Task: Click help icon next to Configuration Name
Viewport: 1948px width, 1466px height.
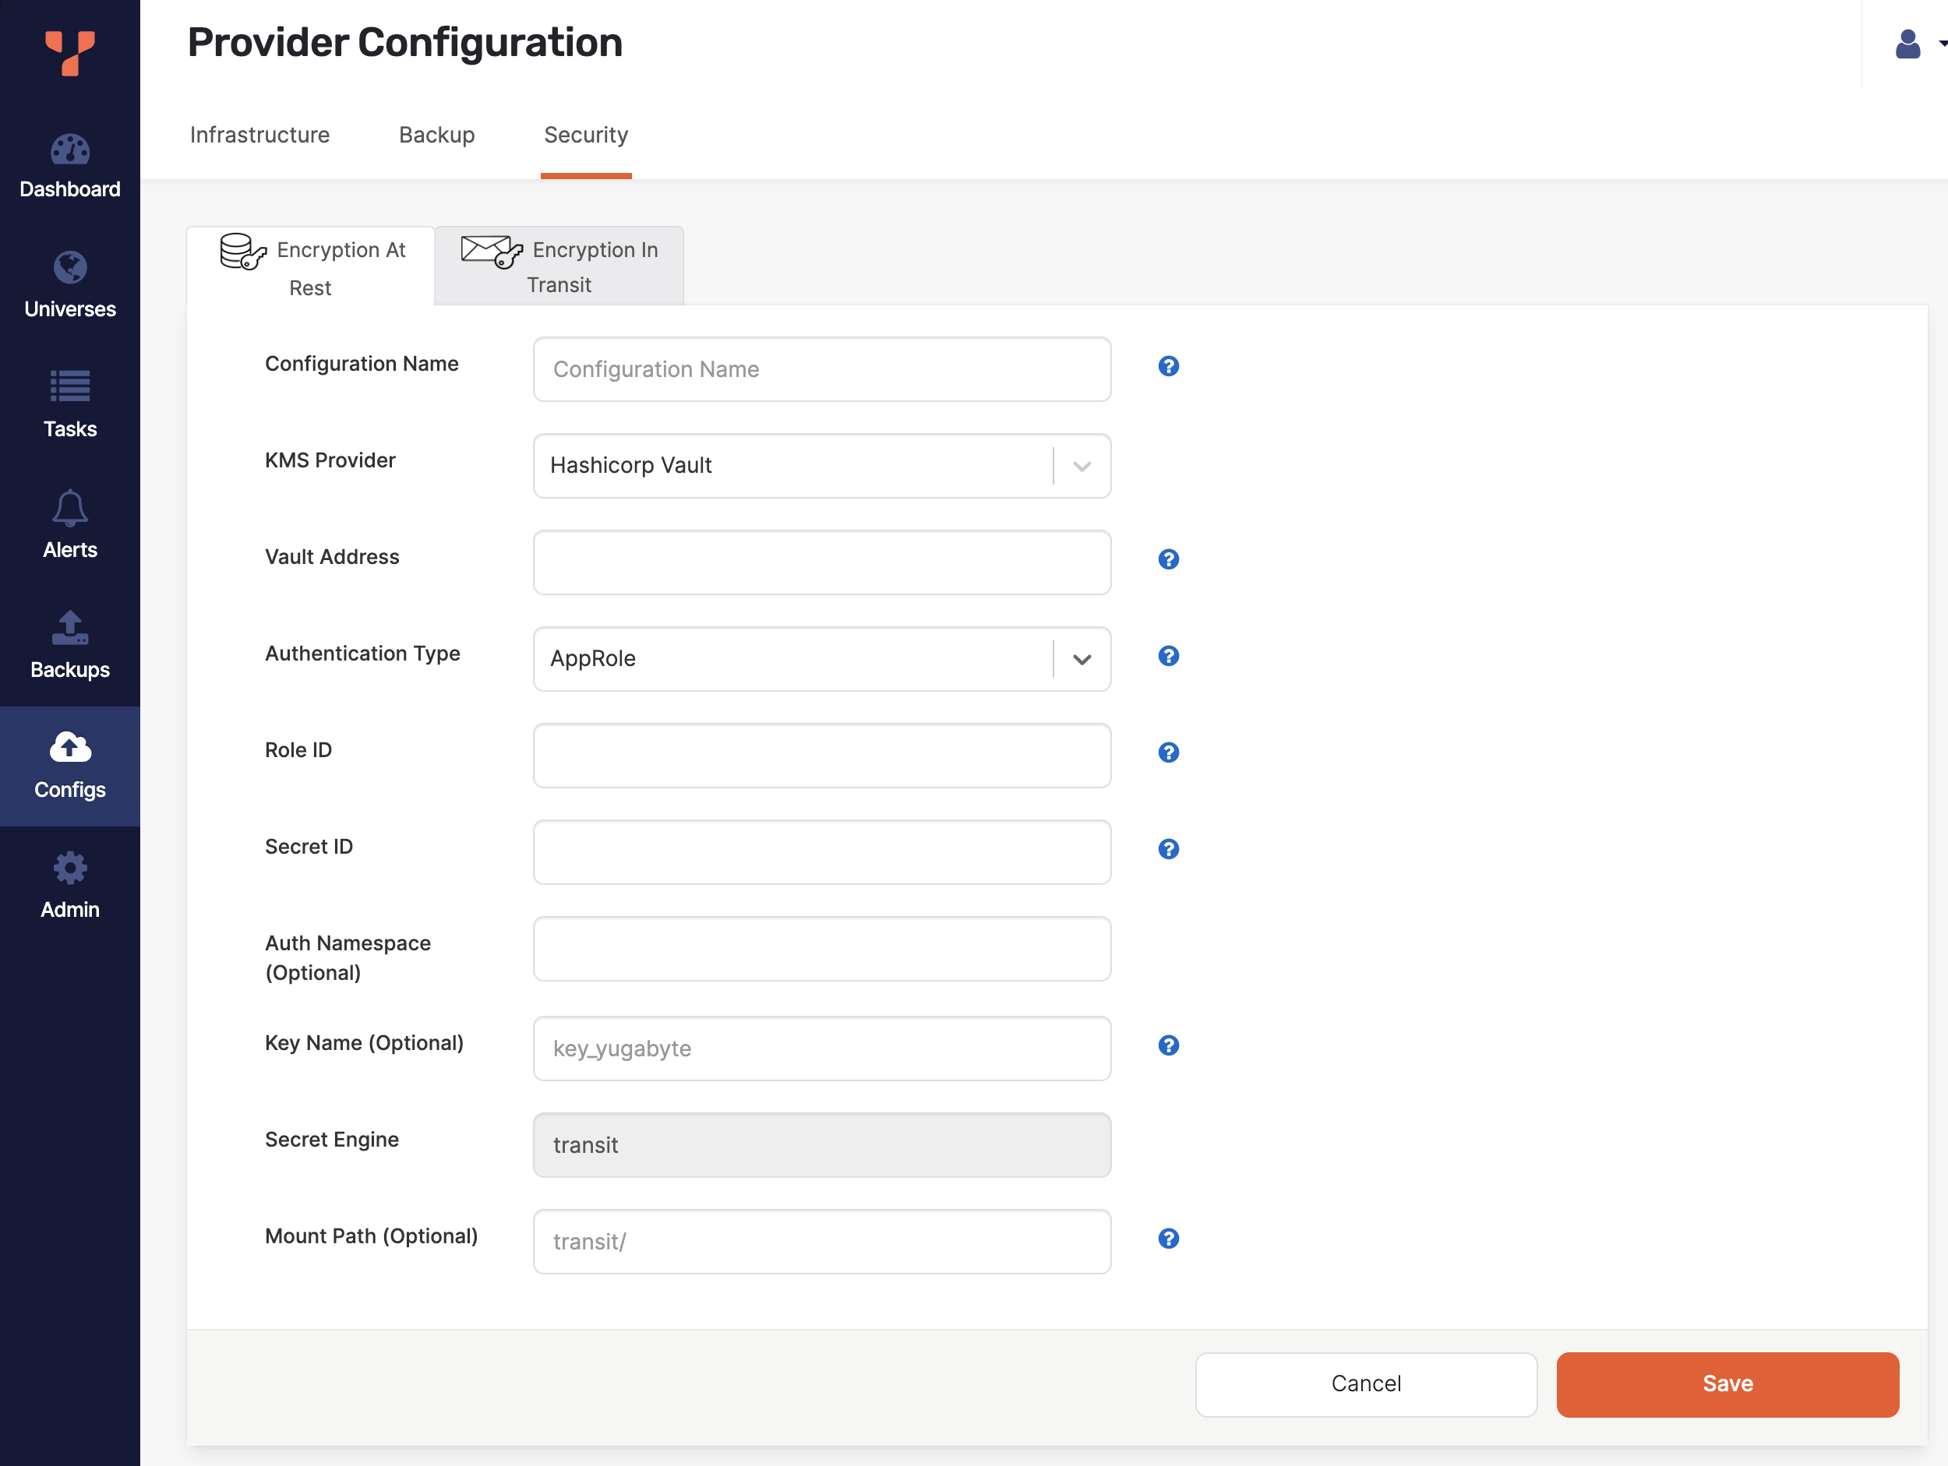Action: click(x=1167, y=366)
